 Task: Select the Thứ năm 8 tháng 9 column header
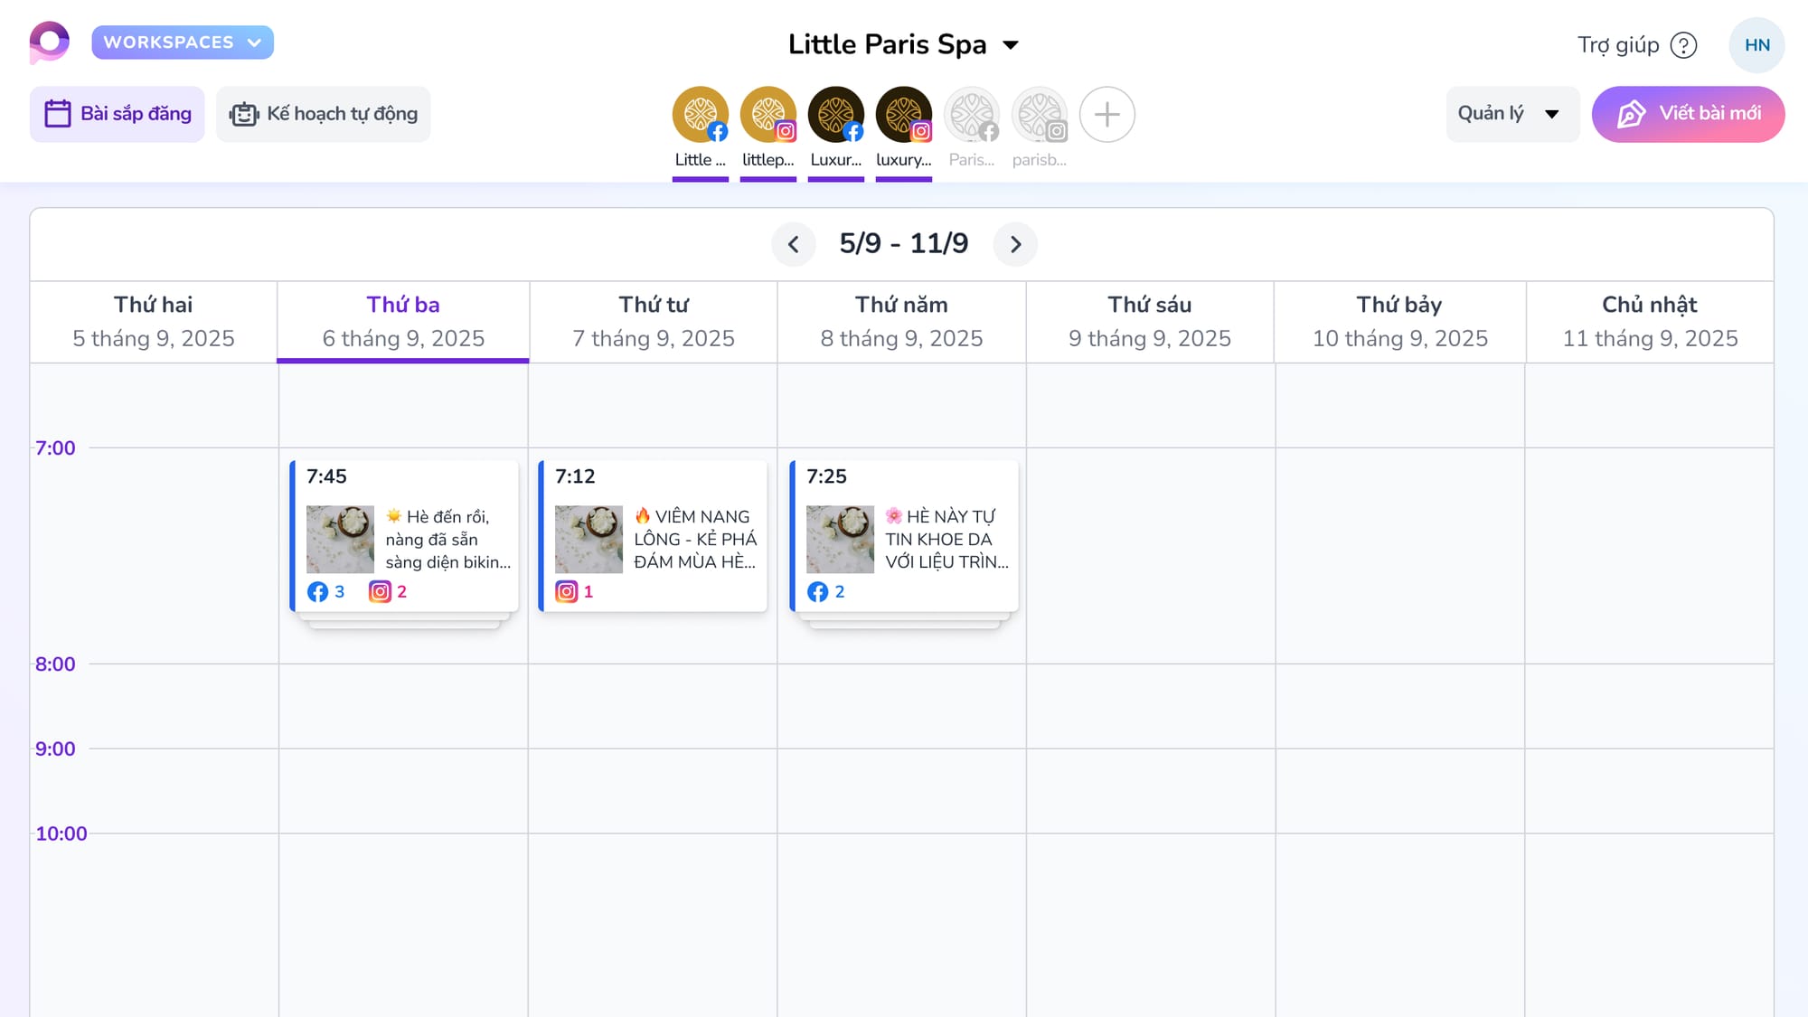pyautogui.click(x=901, y=322)
